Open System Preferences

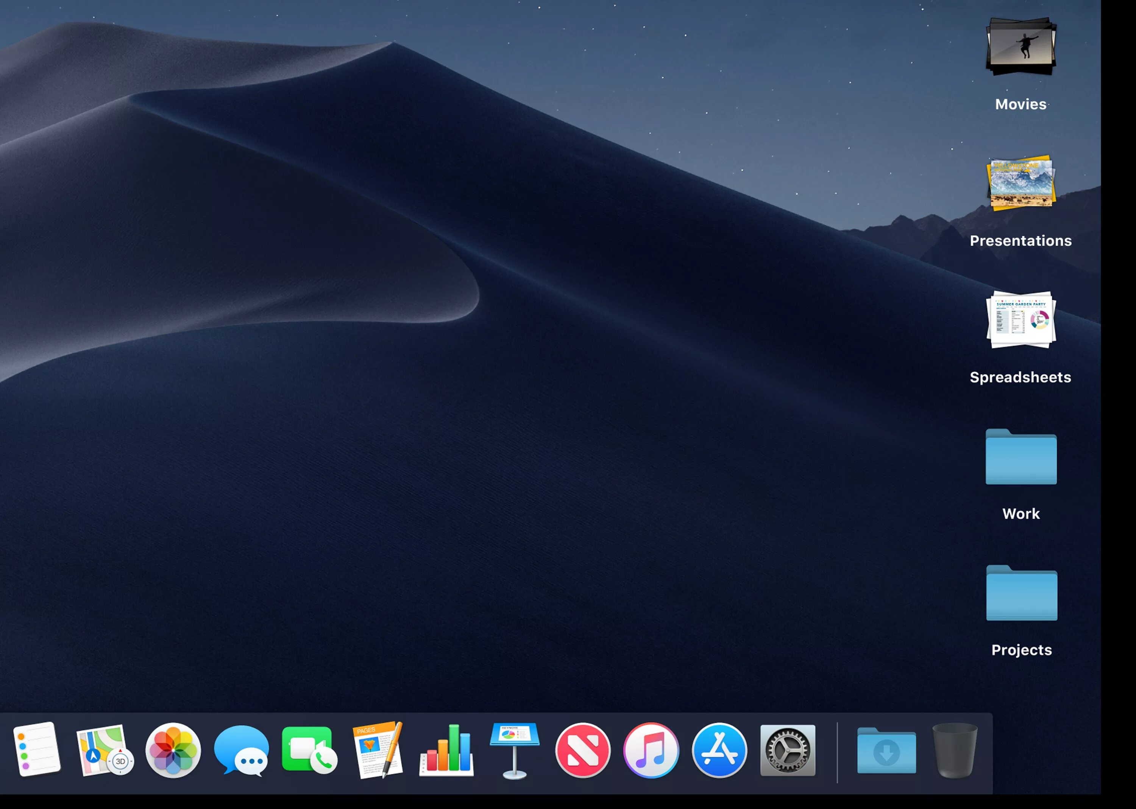pos(788,750)
